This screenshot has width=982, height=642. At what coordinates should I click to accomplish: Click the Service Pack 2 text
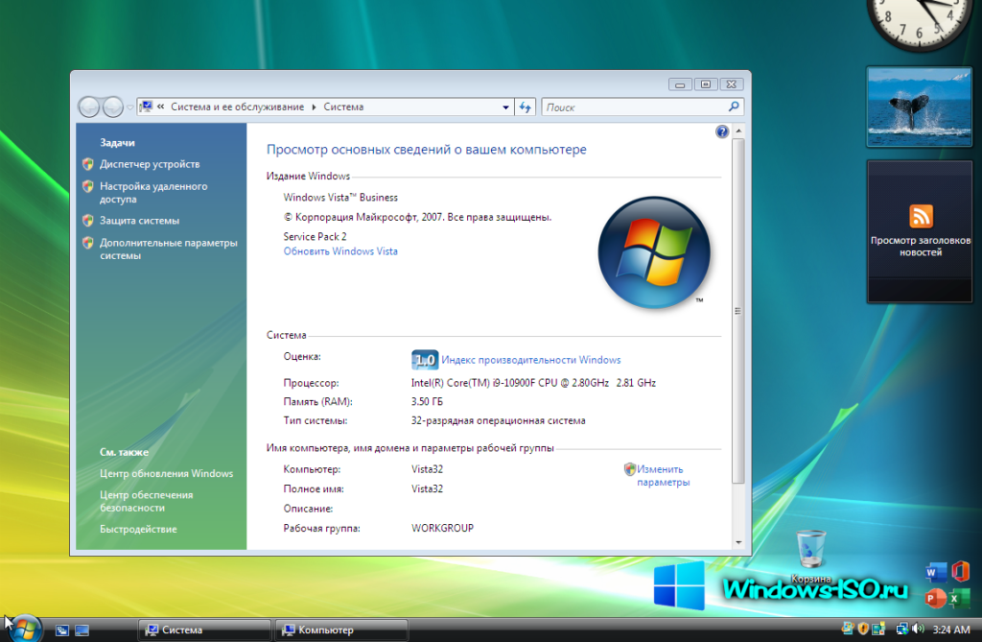point(315,236)
